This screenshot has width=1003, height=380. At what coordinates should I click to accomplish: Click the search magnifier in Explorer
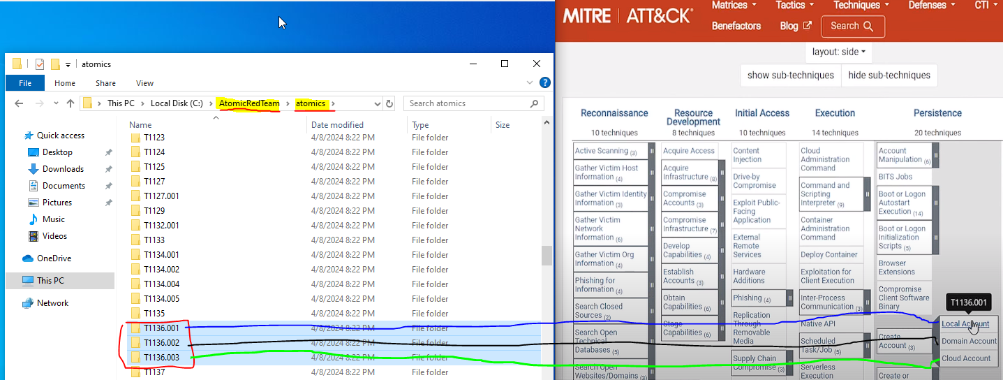[535, 103]
